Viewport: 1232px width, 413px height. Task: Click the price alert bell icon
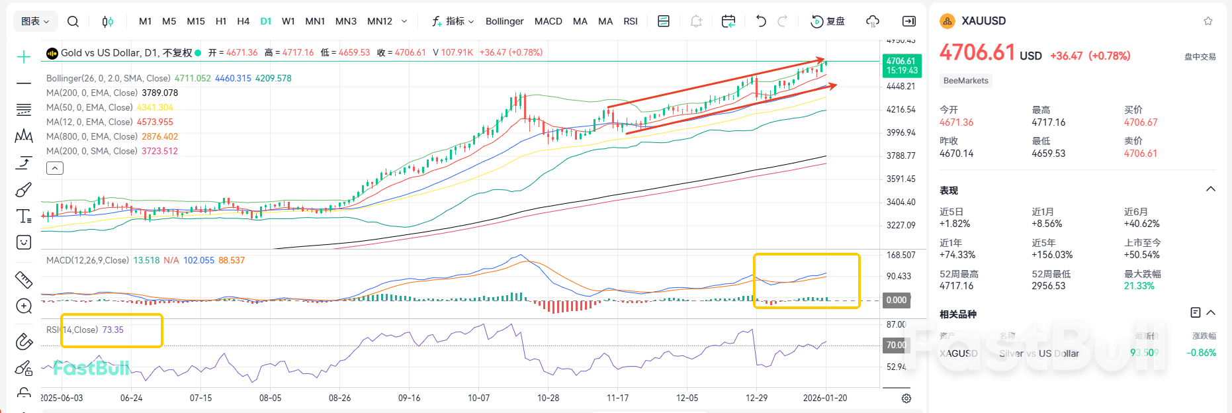point(696,21)
